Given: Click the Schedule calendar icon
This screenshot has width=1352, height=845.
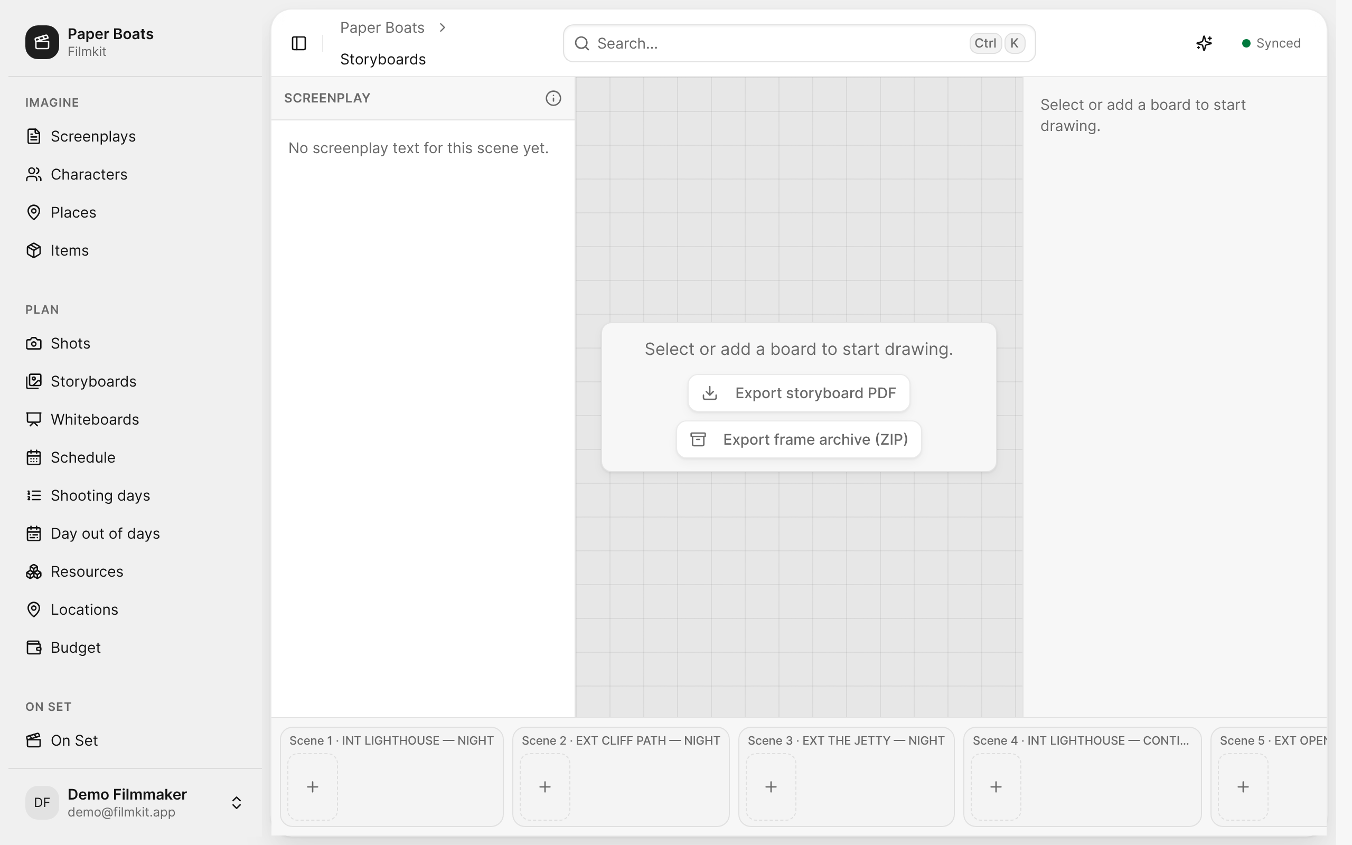Looking at the screenshot, I should point(33,457).
